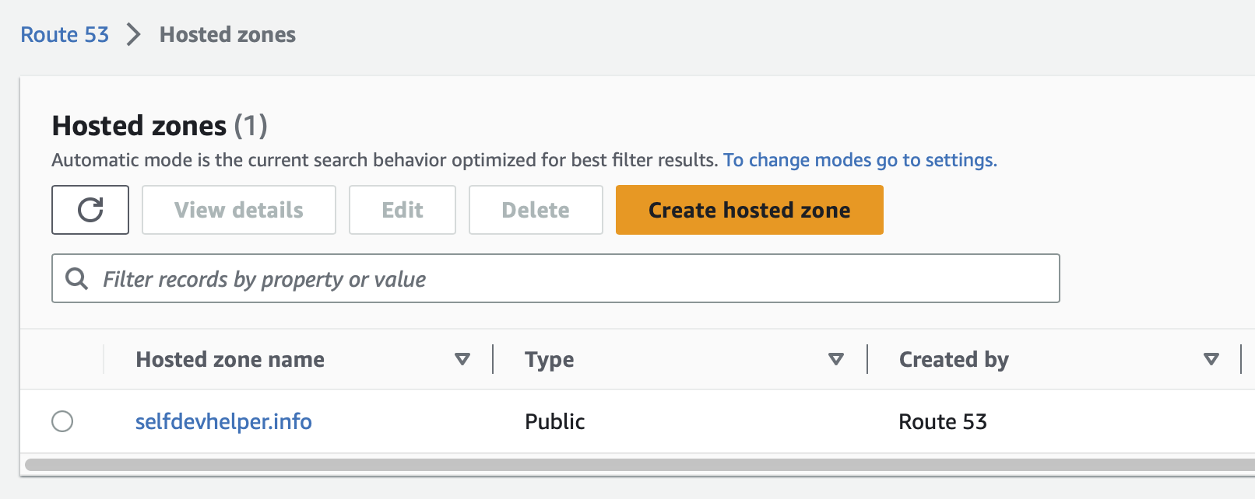
Task: Click the refresh icon button
Action: [x=90, y=210]
